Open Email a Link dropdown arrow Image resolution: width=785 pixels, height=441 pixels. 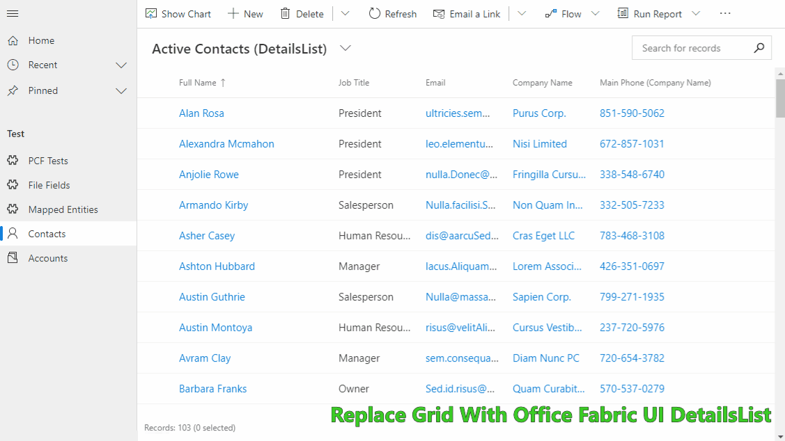point(522,13)
